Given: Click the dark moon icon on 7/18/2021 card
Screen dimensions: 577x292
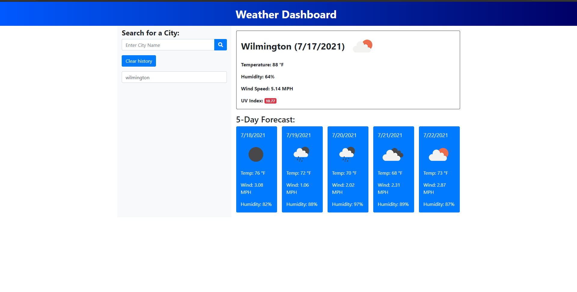Looking at the screenshot, I should pos(256,154).
